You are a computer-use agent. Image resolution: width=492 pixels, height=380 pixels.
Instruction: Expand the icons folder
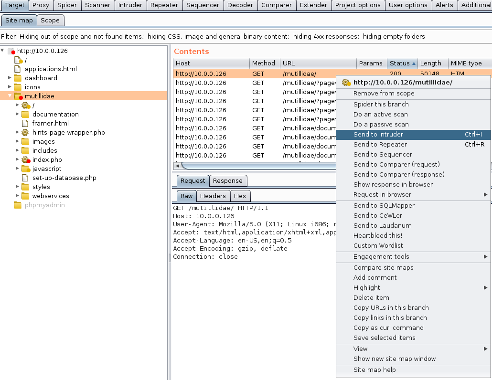(x=10, y=86)
